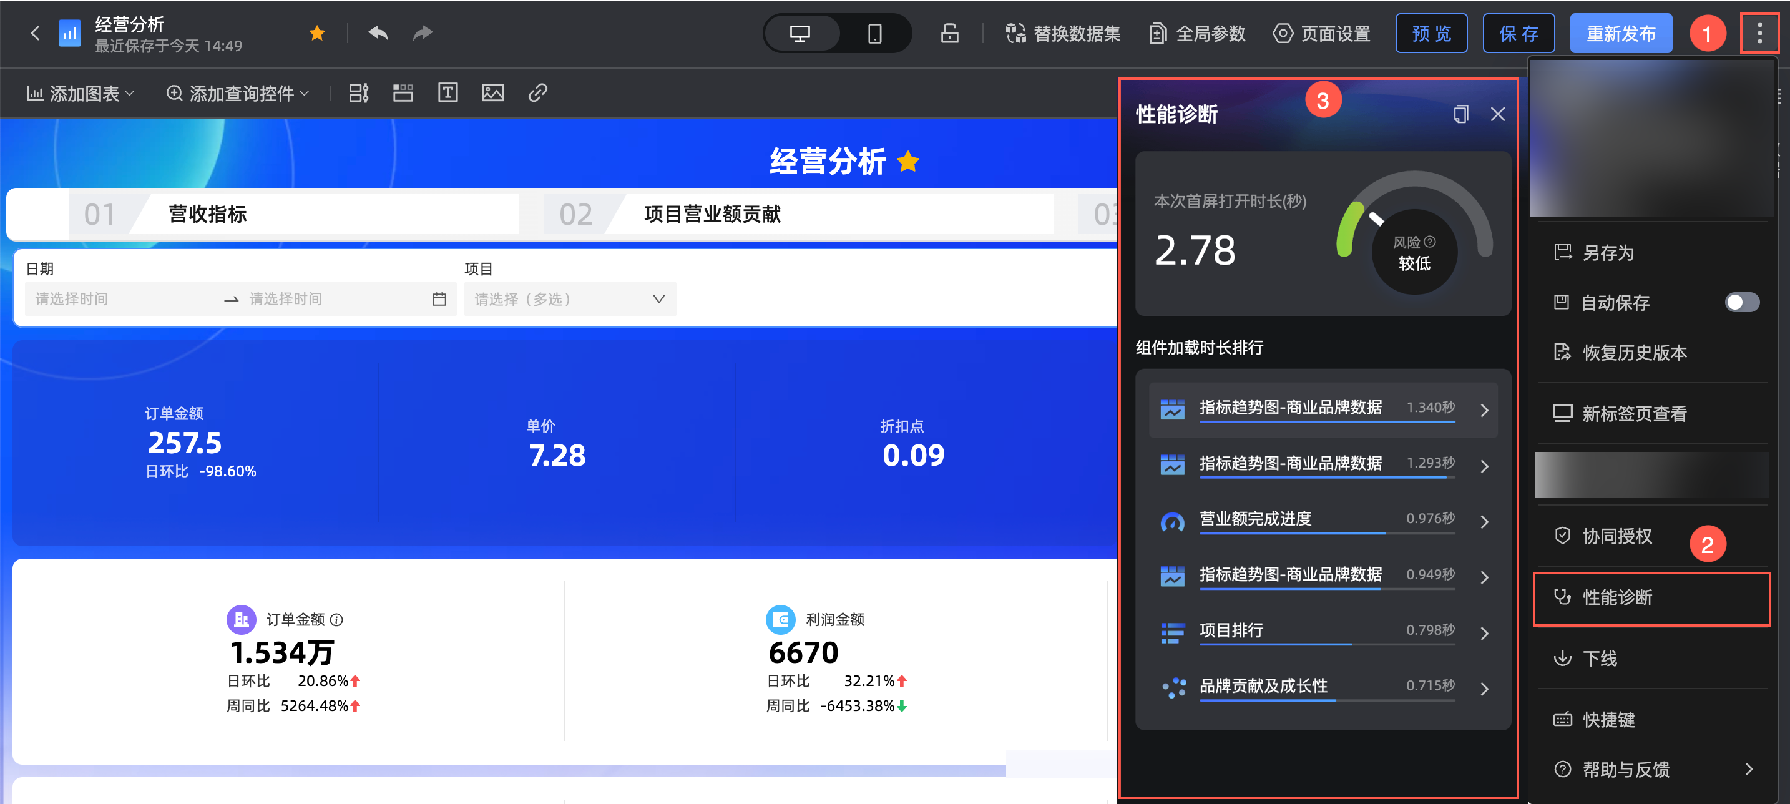
Task: Expand the 营业额完成进度 load time entry
Action: [1484, 521]
